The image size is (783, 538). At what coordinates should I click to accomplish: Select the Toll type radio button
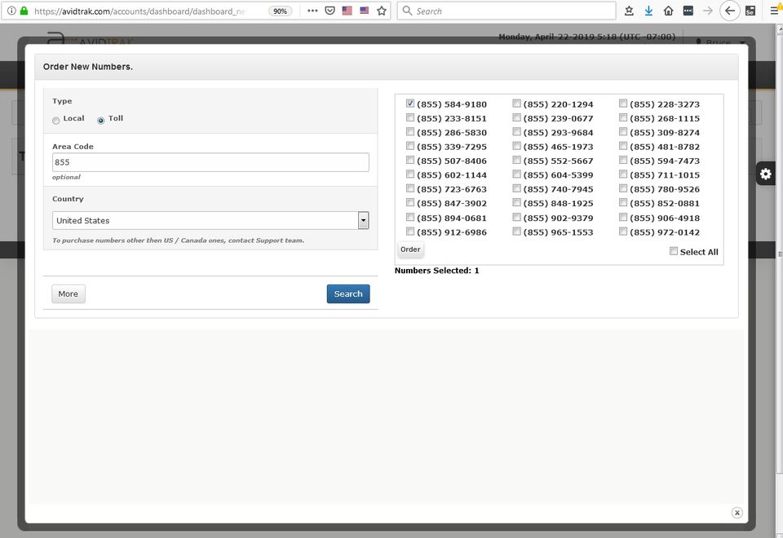tap(101, 121)
